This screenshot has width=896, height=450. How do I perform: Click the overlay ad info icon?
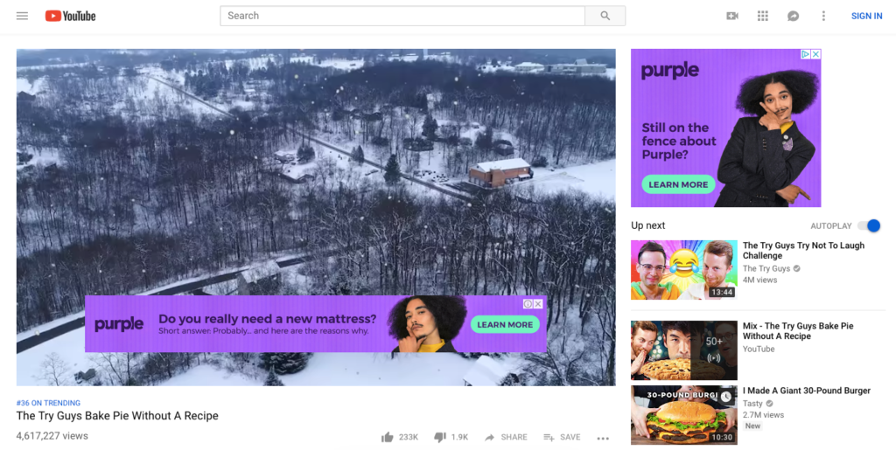pos(528,304)
